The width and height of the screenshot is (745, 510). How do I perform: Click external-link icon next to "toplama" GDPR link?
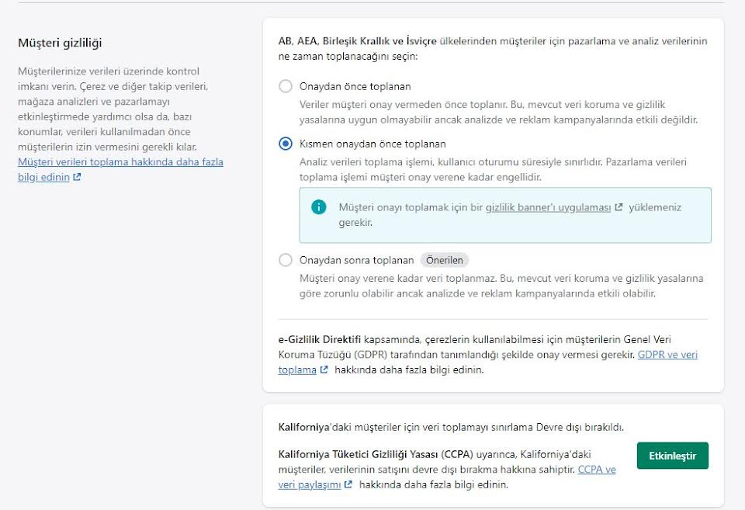(324, 369)
